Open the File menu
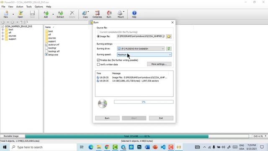 coord(3,7)
